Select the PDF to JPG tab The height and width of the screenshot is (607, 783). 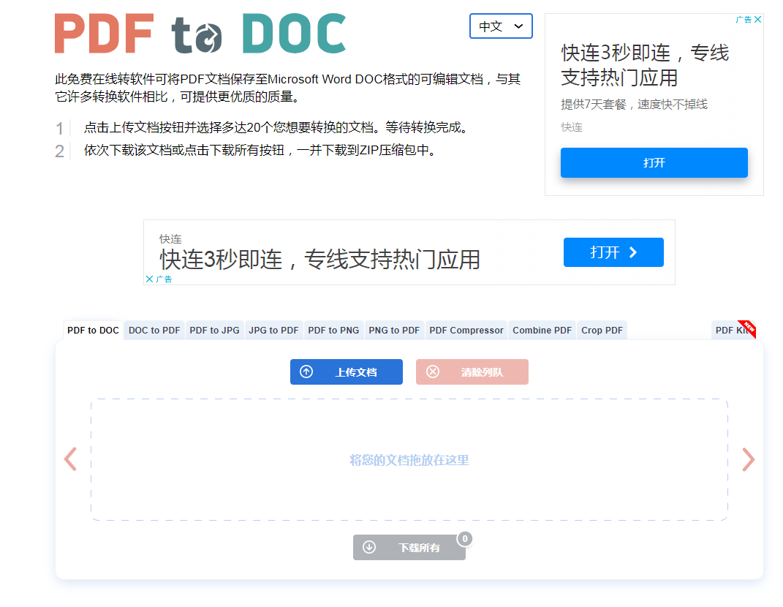pos(214,330)
